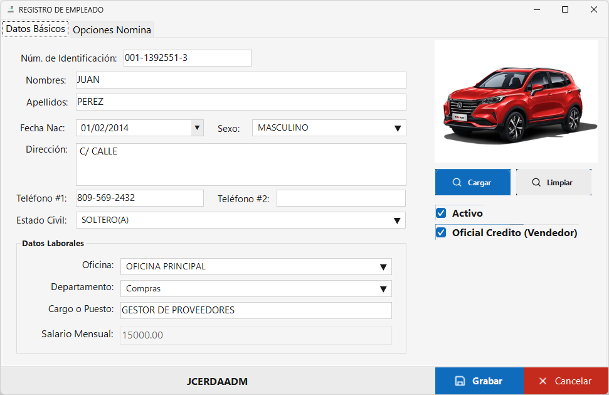Image resolution: width=609 pixels, height=395 pixels.
Task: Click the Cancelar button
Action: 566,381
